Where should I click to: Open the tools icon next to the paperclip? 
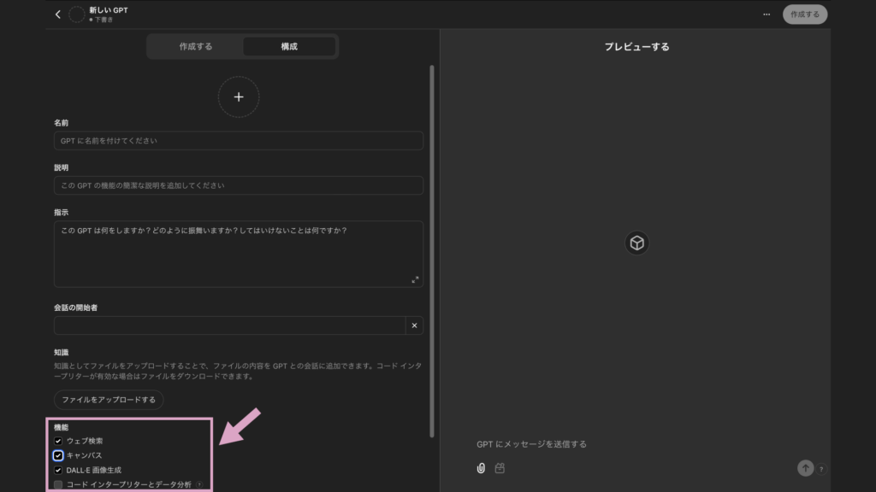[499, 467]
